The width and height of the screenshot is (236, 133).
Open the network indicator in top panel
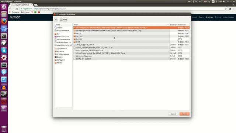pyautogui.click(x=209, y=1)
